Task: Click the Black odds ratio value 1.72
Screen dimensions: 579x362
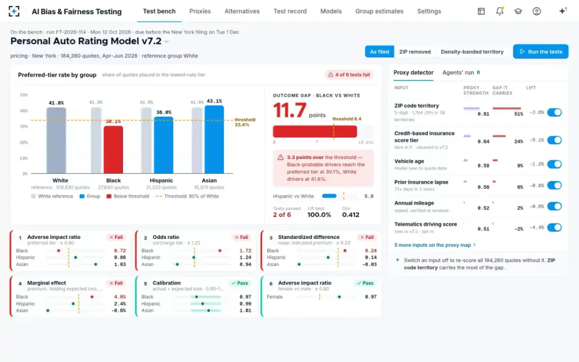Action: click(x=245, y=251)
